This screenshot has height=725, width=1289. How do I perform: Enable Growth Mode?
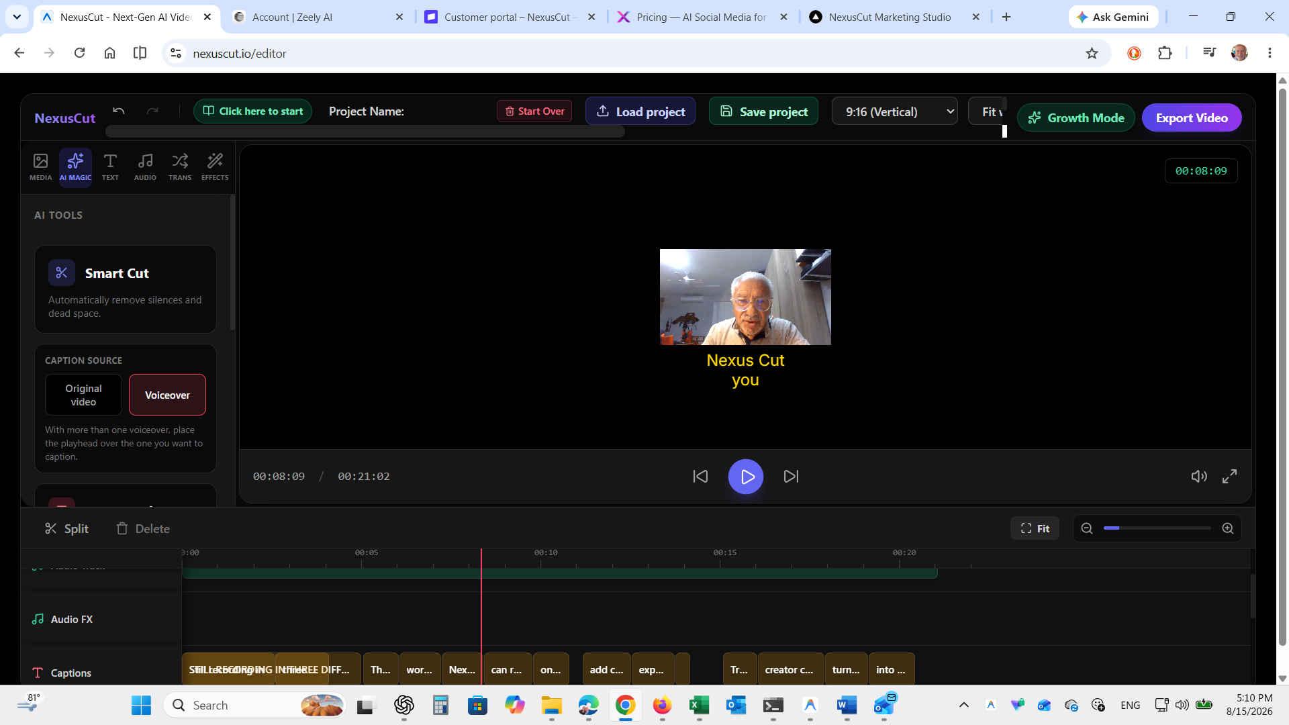point(1076,117)
